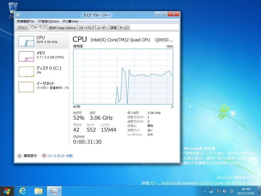Select the CPU mini graph thumbnail
Screen dimensions: 261x196
(26, 41)
